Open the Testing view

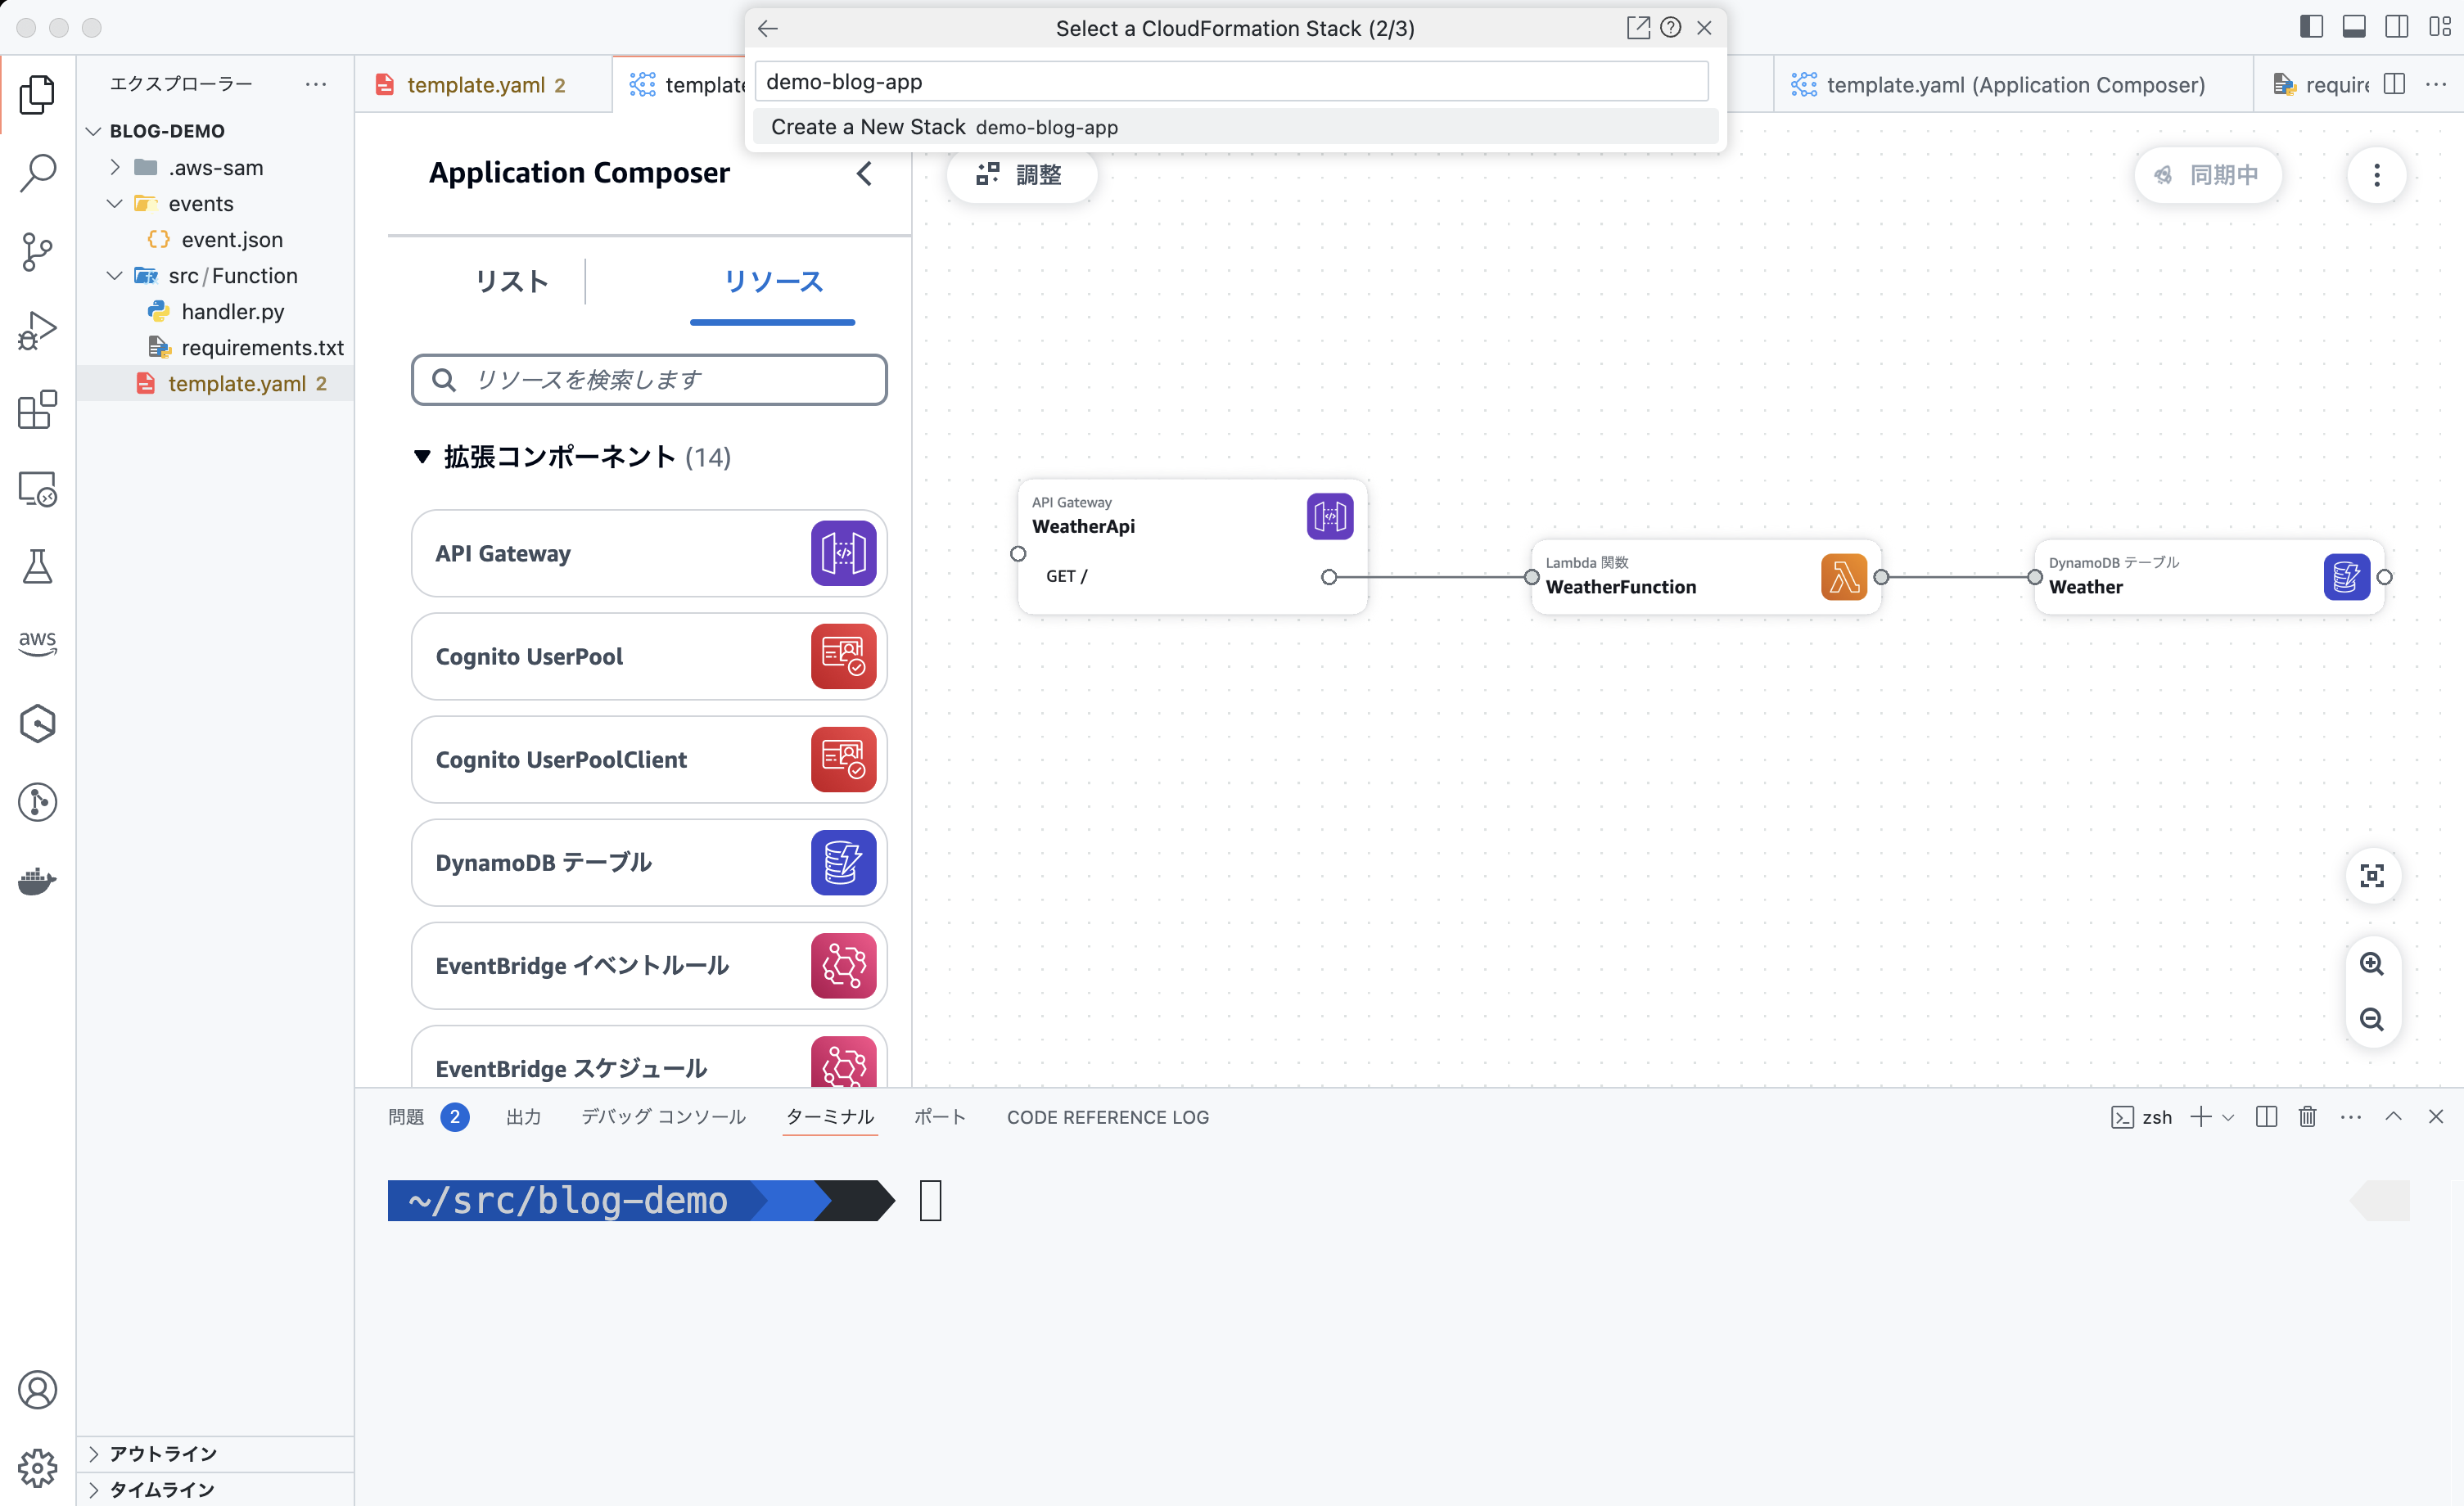[37, 567]
